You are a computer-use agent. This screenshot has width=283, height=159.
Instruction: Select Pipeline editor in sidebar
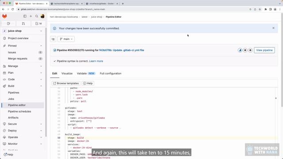[x=23, y=105]
